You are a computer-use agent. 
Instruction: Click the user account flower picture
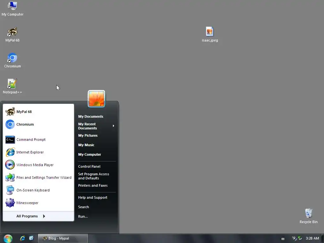(97, 99)
